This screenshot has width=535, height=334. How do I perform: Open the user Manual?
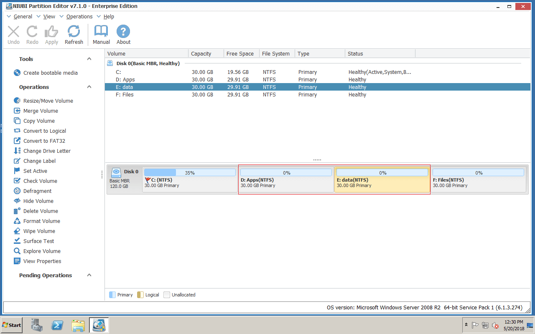coord(101,35)
